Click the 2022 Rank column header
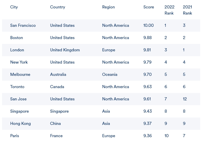Viewport: 202px width, 141px height. [x=169, y=10]
